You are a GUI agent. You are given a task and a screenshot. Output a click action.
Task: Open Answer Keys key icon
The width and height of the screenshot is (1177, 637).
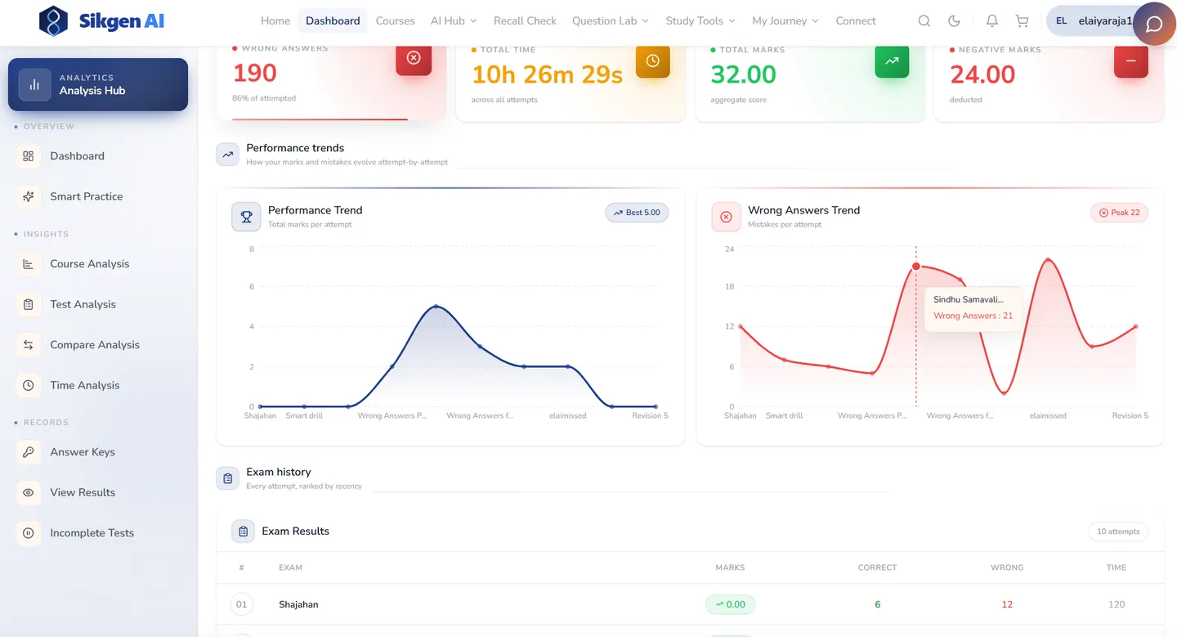pyautogui.click(x=29, y=452)
